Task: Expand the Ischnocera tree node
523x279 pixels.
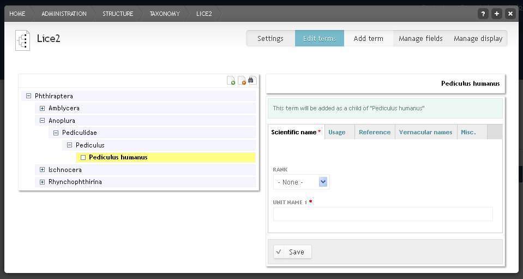Action: 42,170
